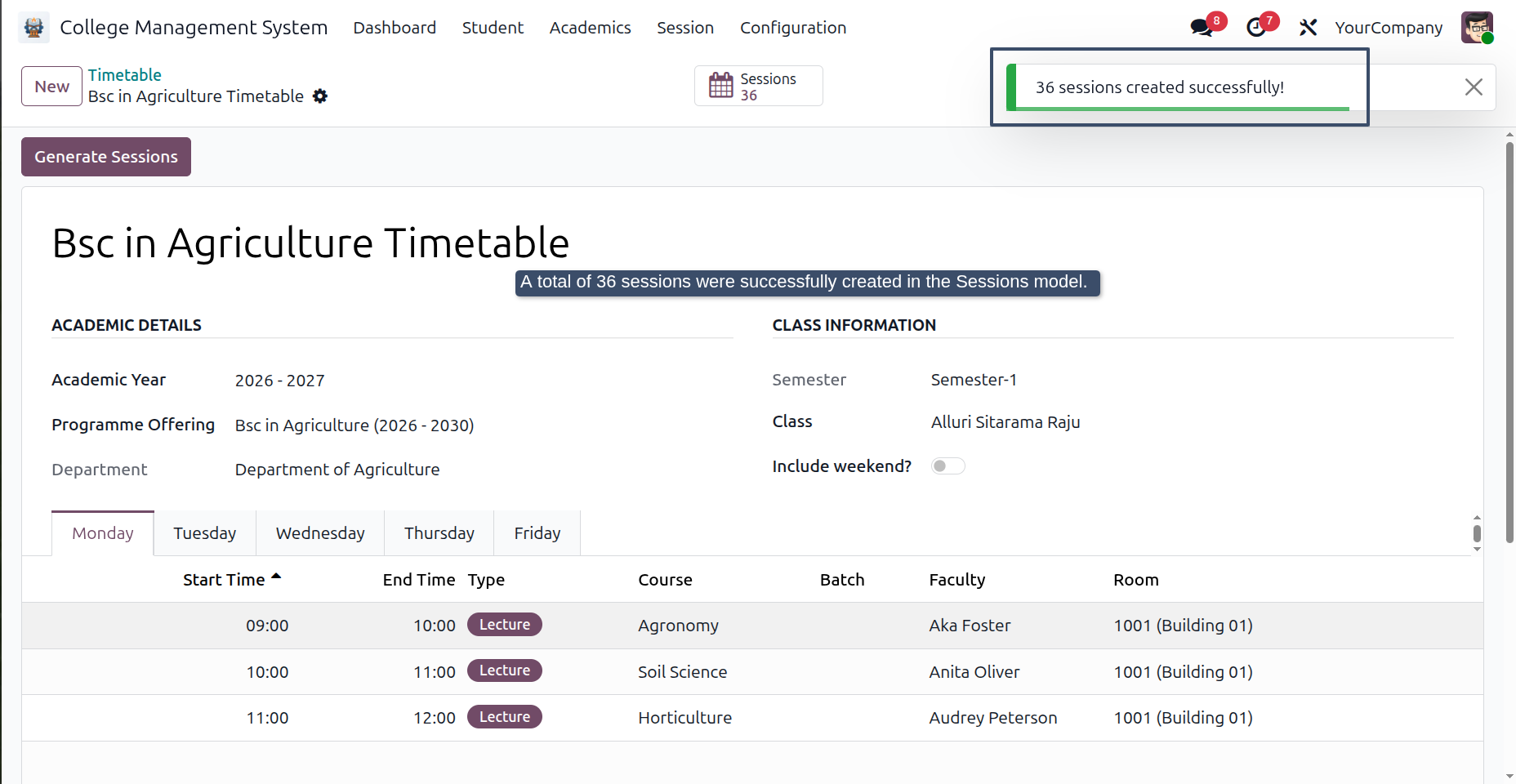1516x784 pixels.
Task: Open the activities clock icon
Action: tap(1256, 28)
